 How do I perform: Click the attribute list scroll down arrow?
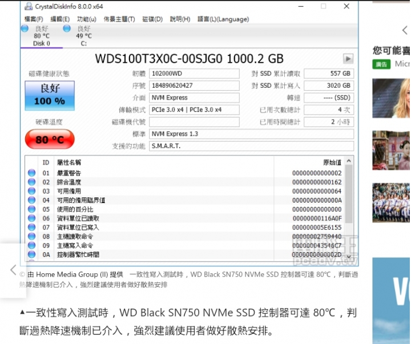pyautogui.click(x=349, y=257)
